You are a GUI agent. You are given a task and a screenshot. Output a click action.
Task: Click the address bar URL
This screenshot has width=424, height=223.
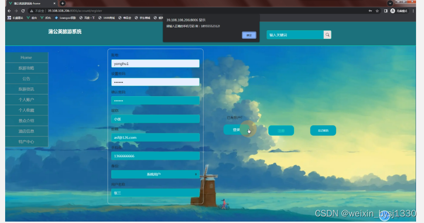pos(75,11)
